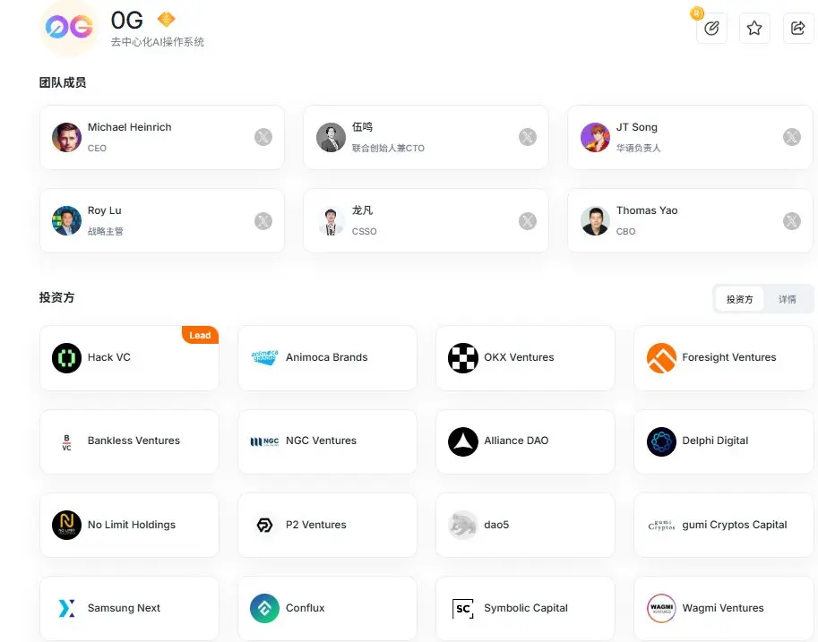Open the dao5 investor name
Image resolution: width=818 pixels, height=642 pixels.
pyautogui.click(x=496, y=525)
